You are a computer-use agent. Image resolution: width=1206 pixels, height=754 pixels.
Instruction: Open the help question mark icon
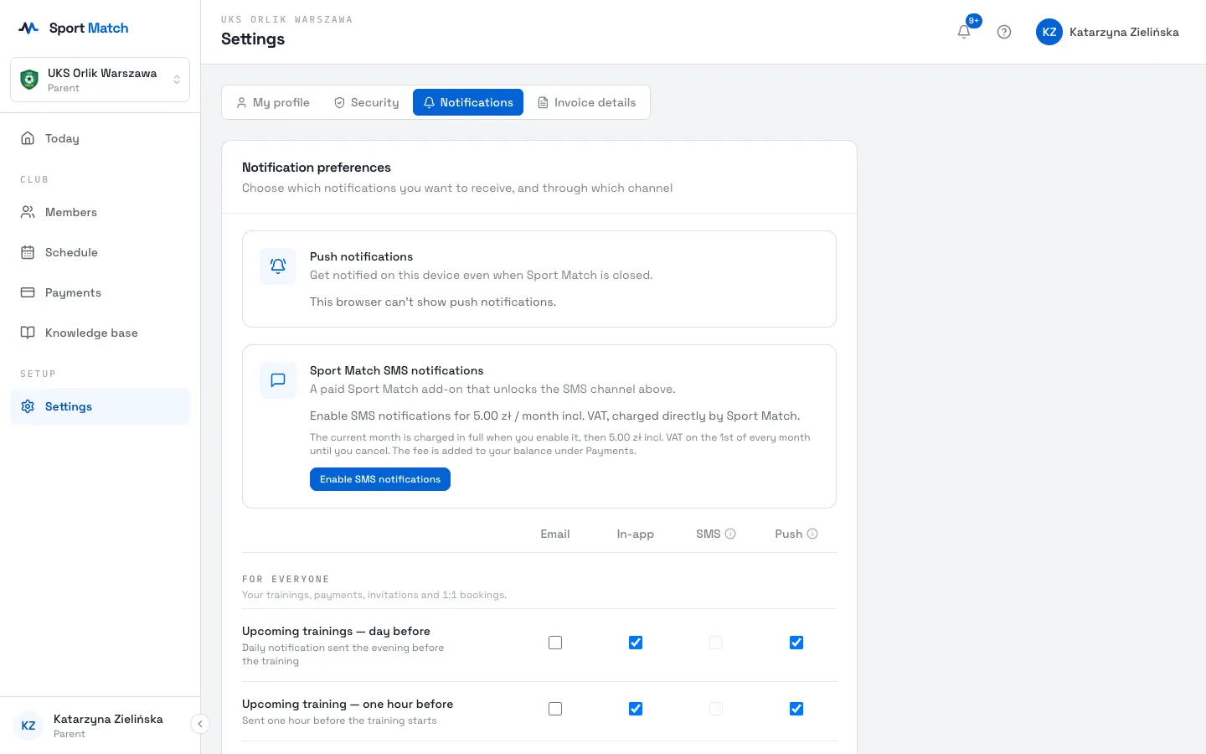tap(1004, 32)
